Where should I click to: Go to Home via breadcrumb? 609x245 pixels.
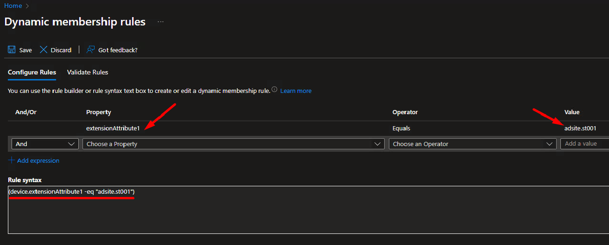13,6
